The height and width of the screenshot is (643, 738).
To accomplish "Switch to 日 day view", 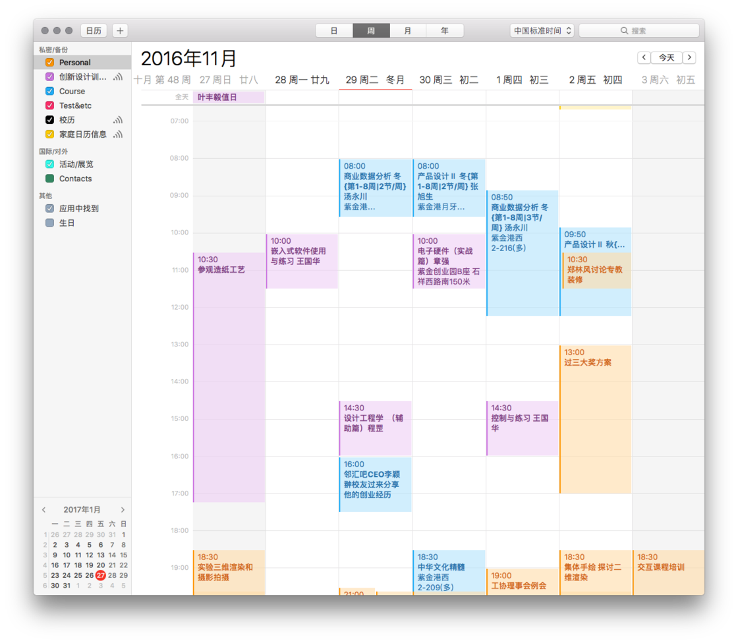I will pos(333,30).
